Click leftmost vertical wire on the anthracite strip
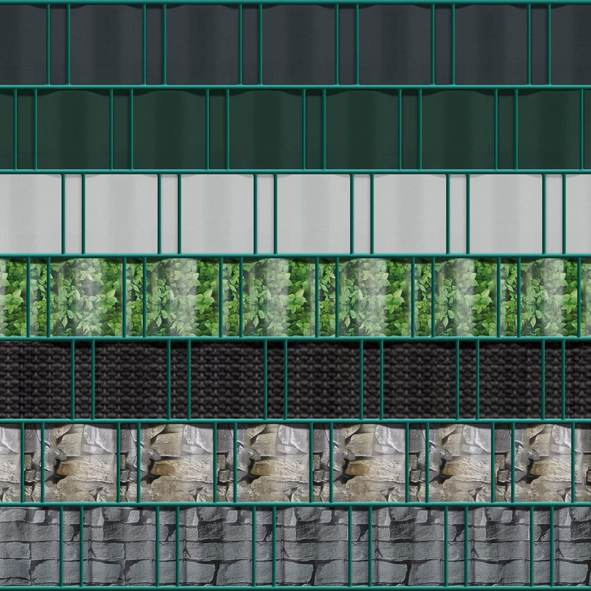Image resolution: width=591 pixels, height=591 pixels. [48, 44]
